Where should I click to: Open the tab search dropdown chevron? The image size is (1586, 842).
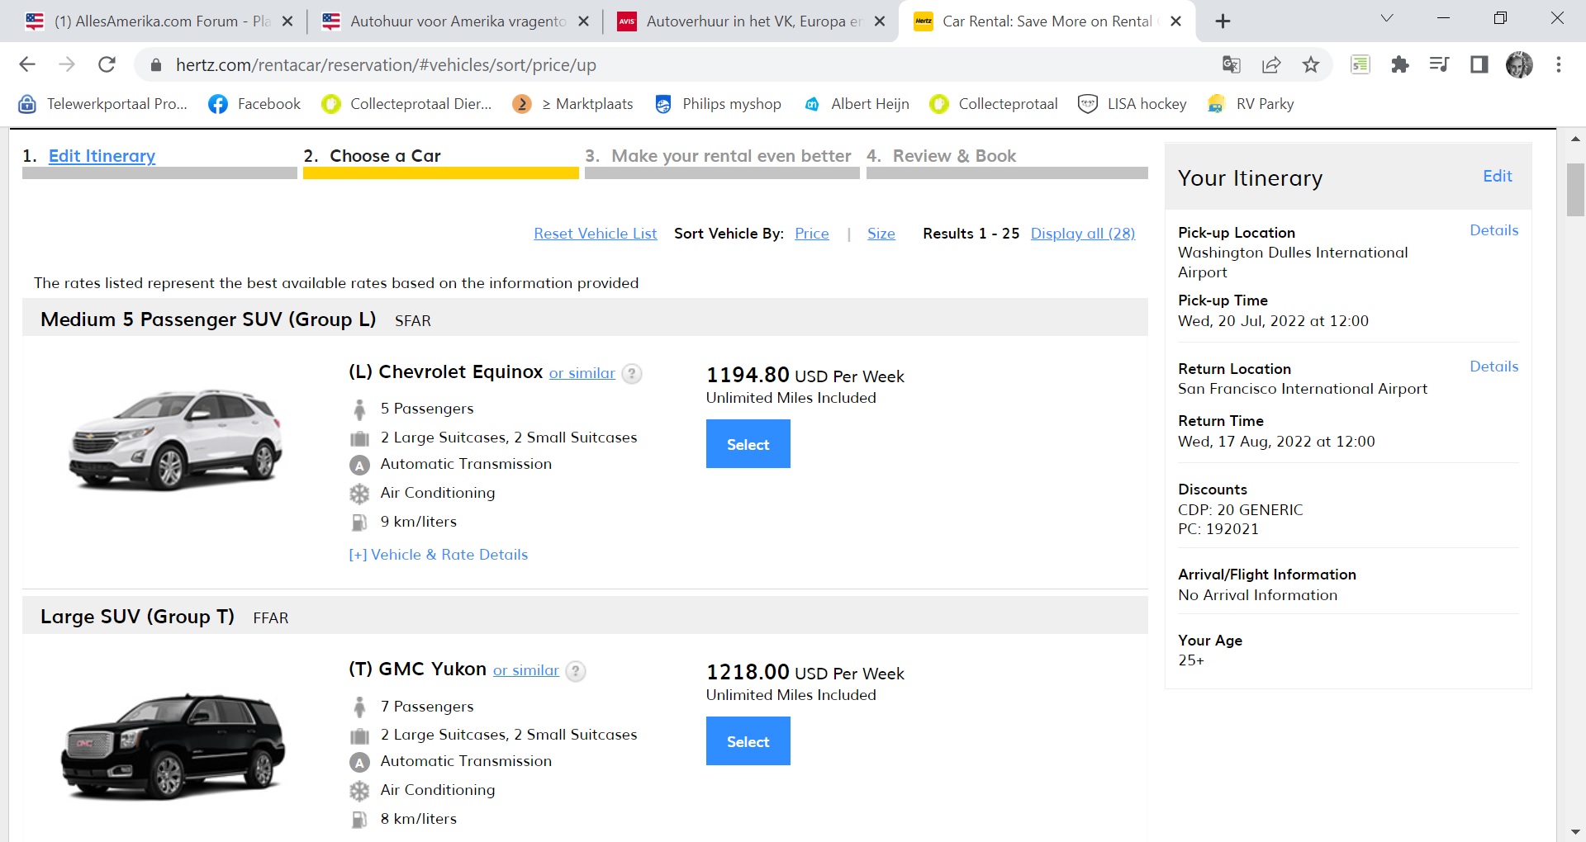click(1387, 19)
